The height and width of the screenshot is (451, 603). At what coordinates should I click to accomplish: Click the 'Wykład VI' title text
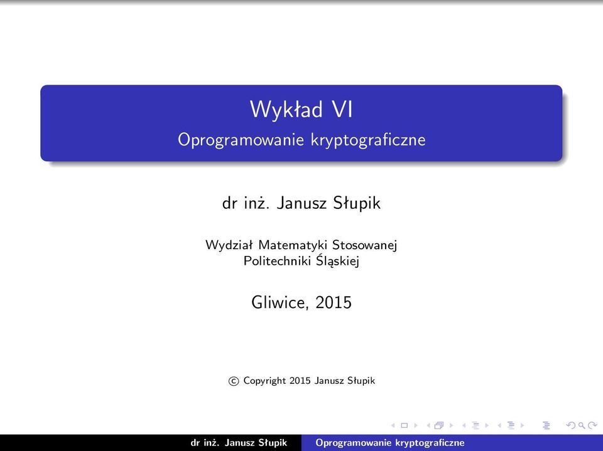(x=301, y=109)
